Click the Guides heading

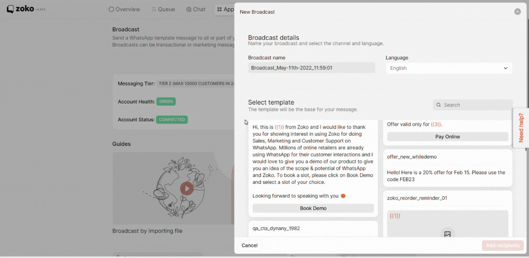121,144
